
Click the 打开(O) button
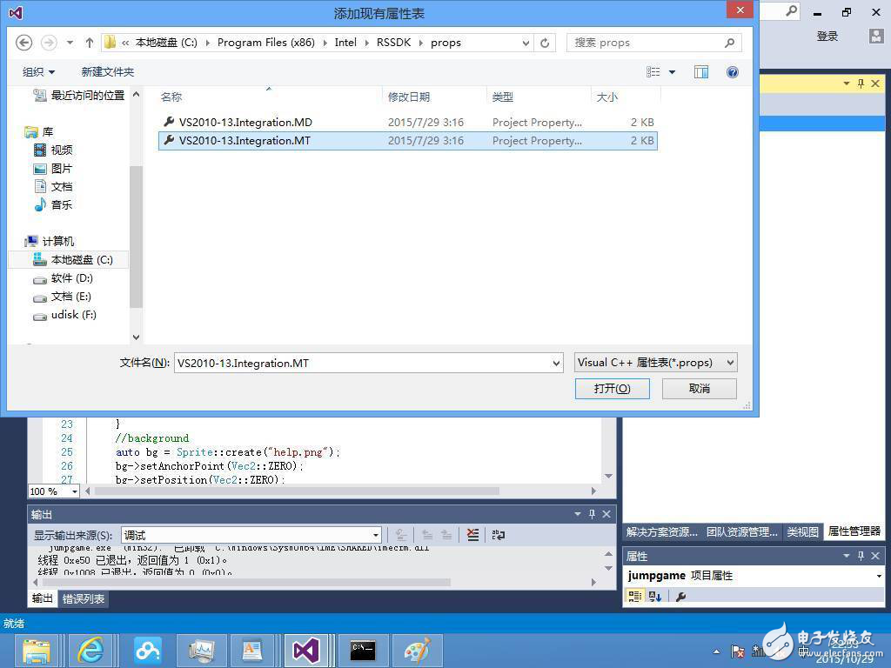coord(612,388)
